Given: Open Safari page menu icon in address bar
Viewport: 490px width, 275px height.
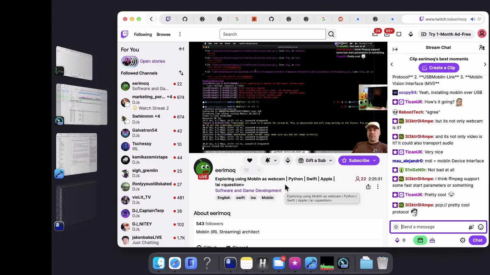Looking at the screenshot, I should (x=479, y=19).
